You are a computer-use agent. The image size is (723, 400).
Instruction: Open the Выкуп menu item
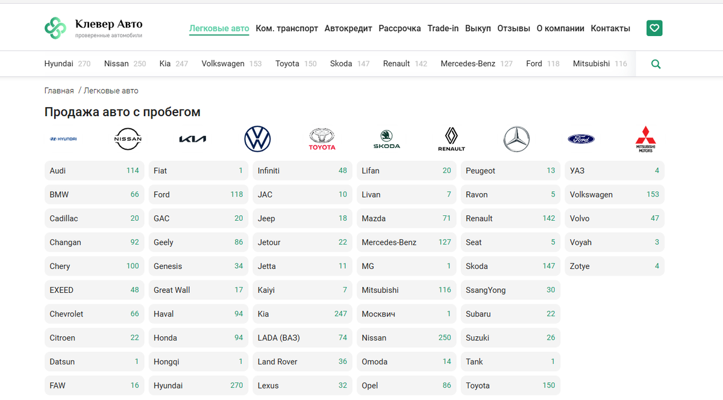click(x=478, y=28)
